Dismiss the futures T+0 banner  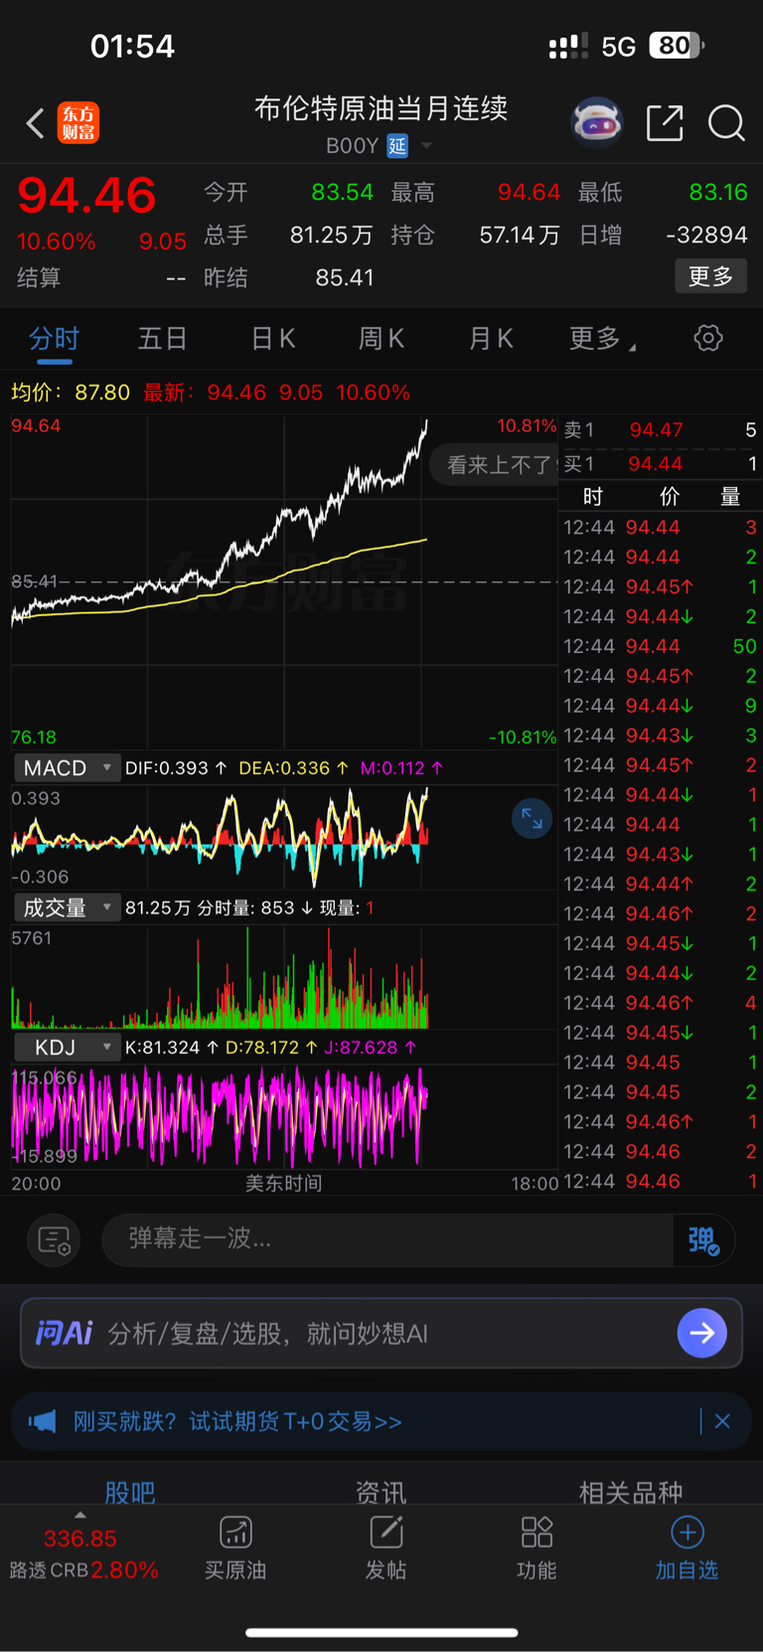coord(722,1421)
